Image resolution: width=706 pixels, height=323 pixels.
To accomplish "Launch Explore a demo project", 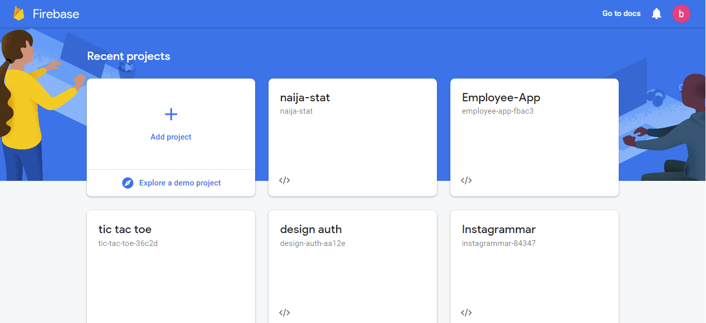I will click(x=179, y=183).
